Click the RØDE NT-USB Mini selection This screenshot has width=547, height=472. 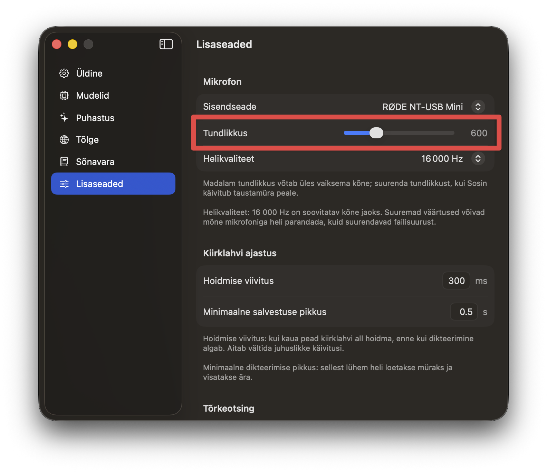tap(422, 107)
